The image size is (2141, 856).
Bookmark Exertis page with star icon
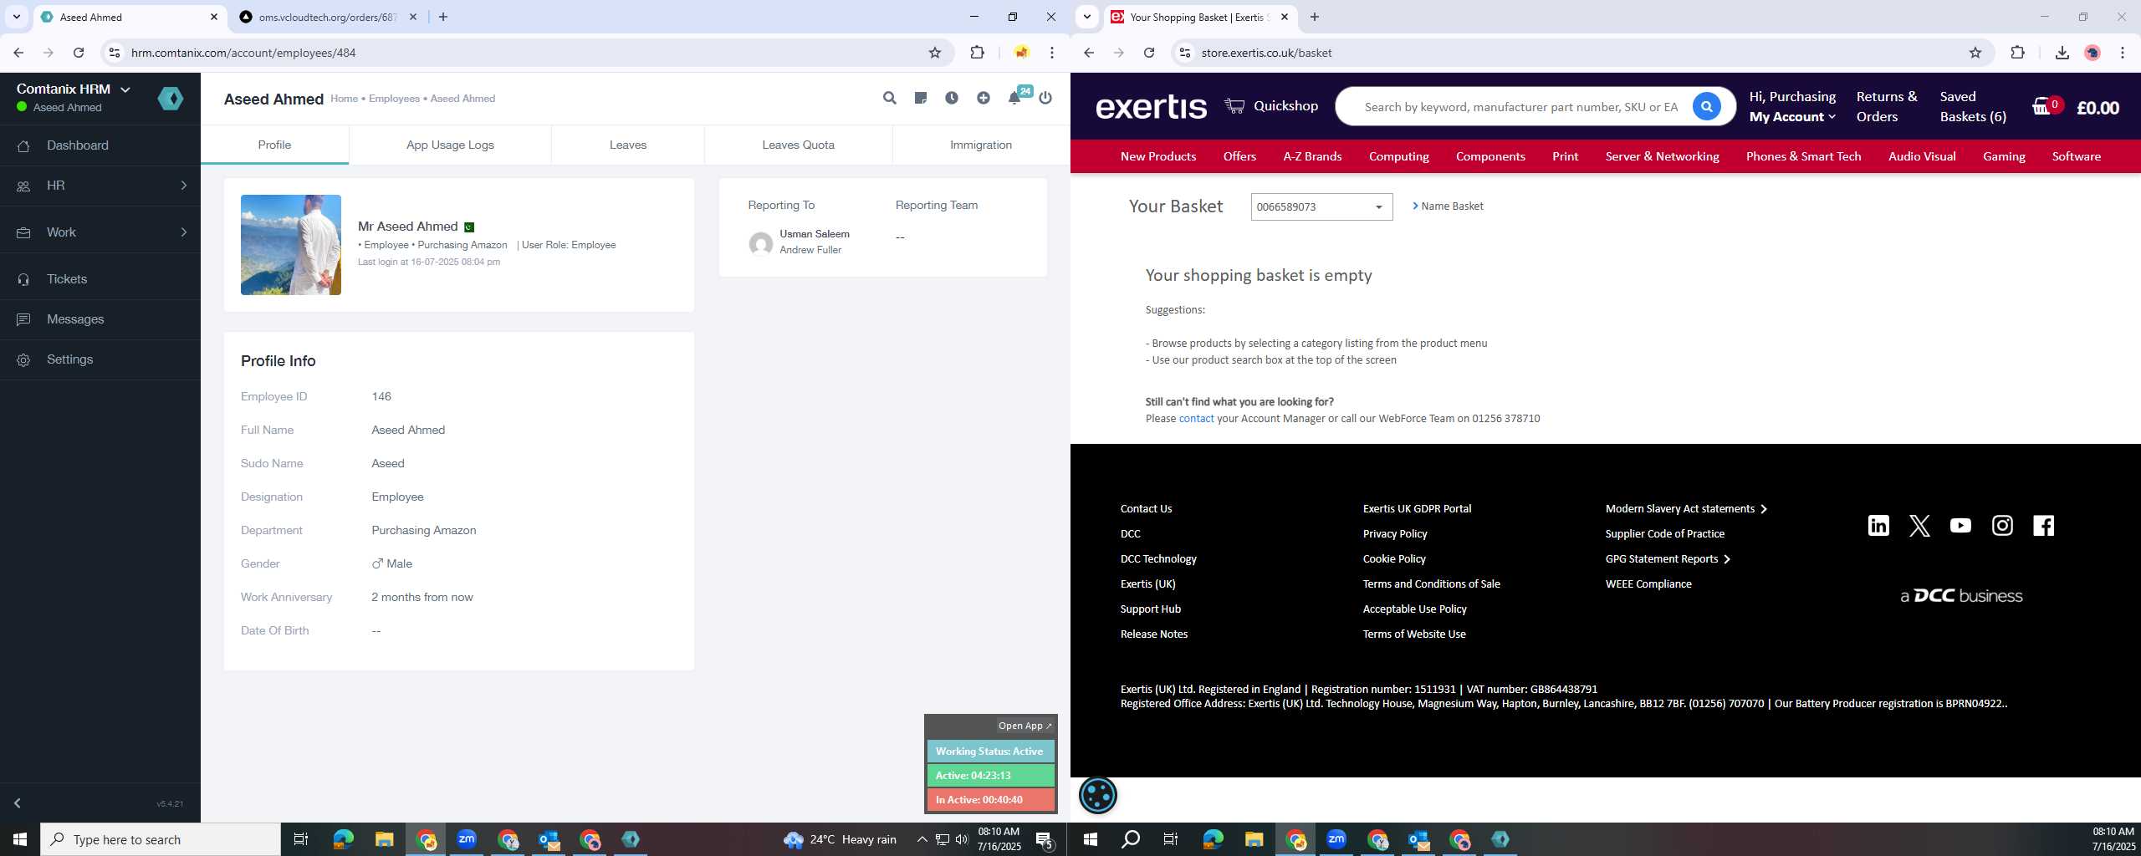[1975, 53]
